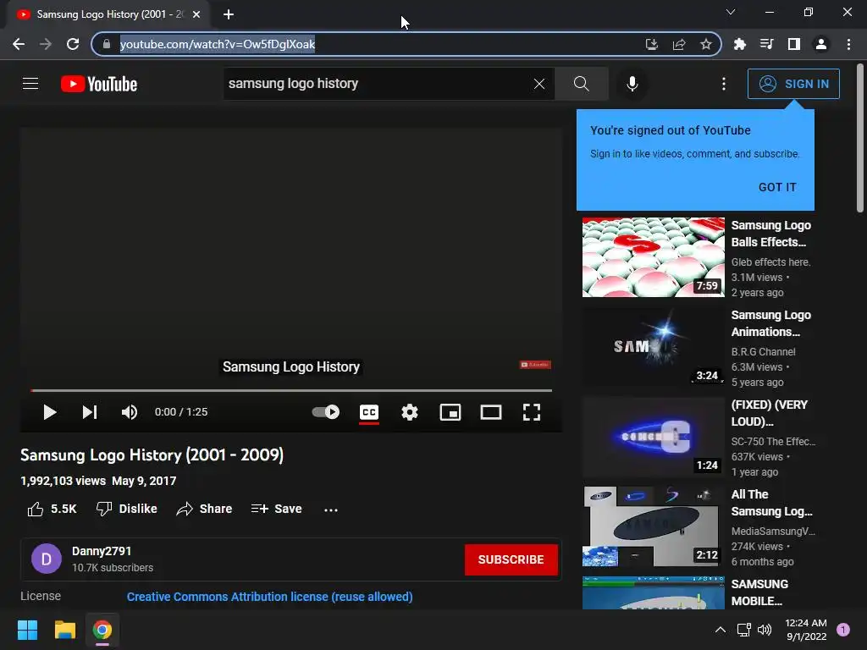The image size is (867, 650).
Task: Open File Explorer from taskbar
Action: (x=64, y=630)
